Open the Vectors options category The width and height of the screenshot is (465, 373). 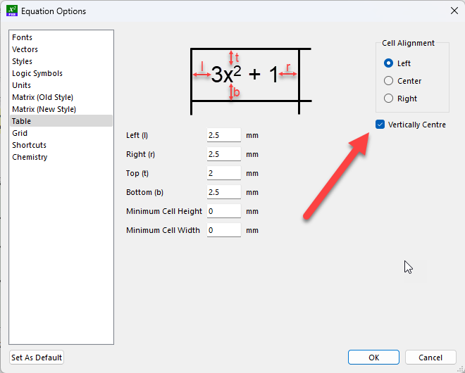tap(25, 49)
